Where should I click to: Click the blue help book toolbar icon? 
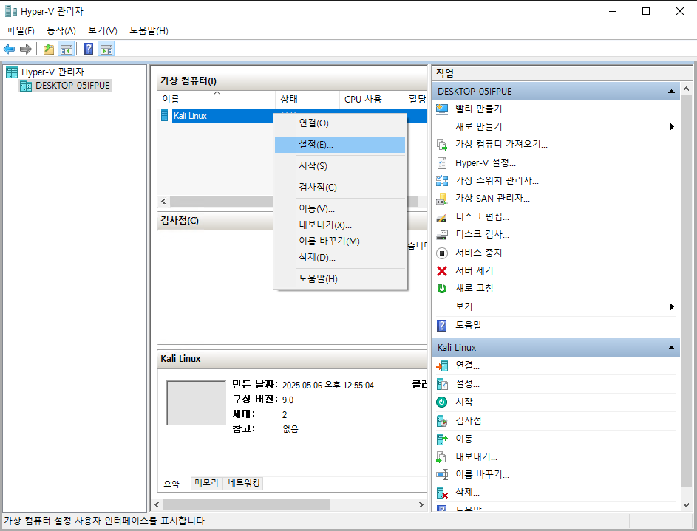tap(89, 49)
